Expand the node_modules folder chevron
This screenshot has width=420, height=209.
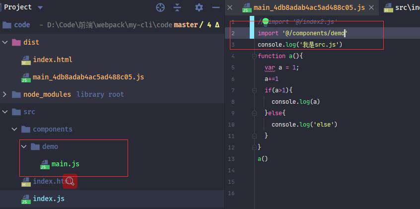click(x=4, y=94)
